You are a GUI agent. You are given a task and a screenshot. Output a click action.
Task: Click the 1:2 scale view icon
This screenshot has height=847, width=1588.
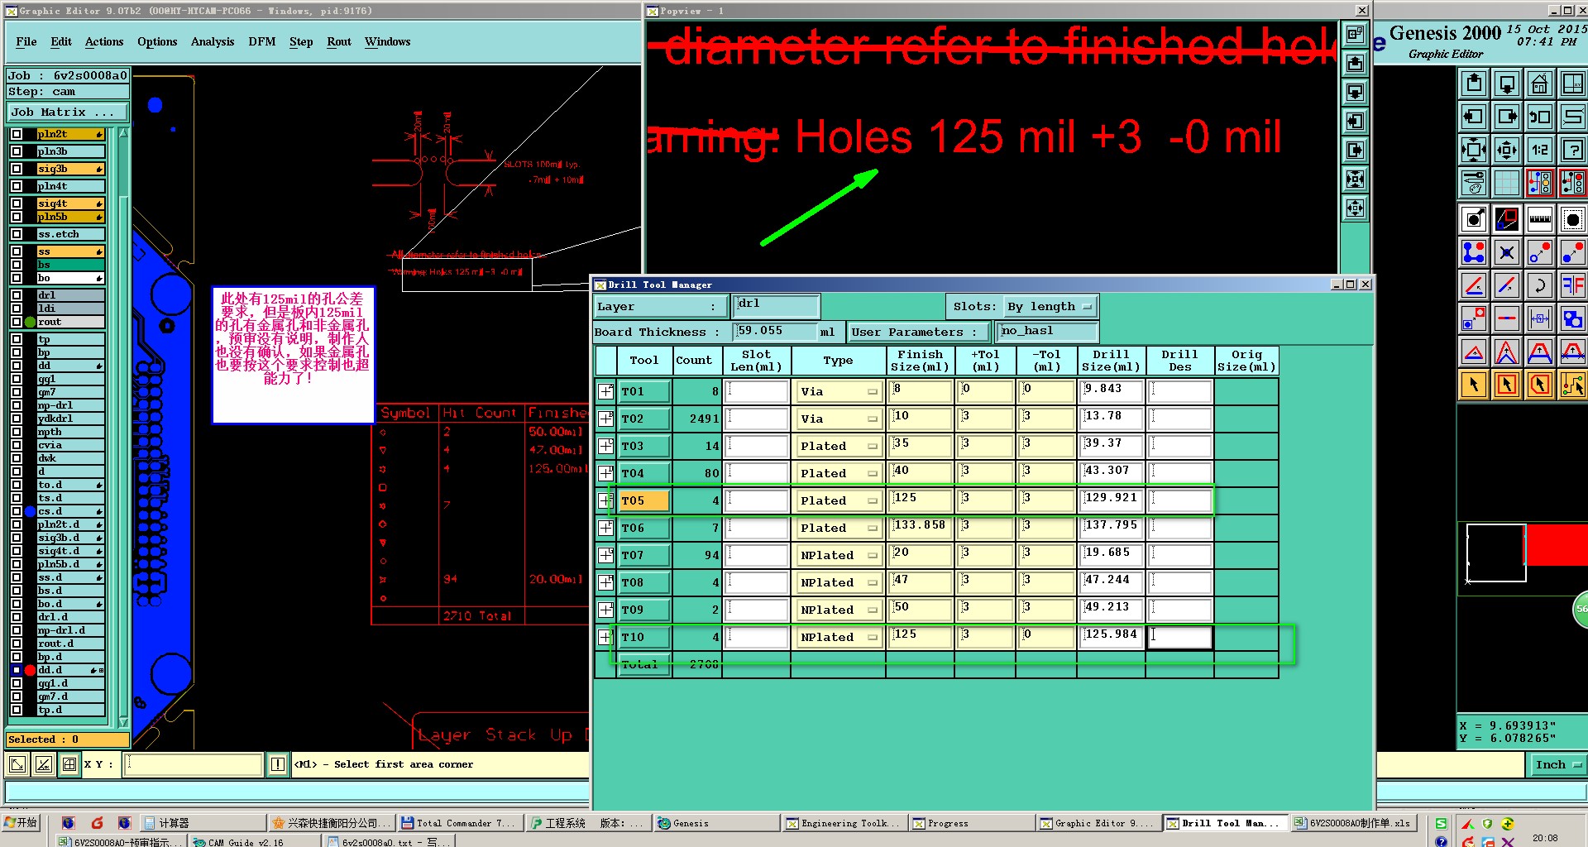1539,150
